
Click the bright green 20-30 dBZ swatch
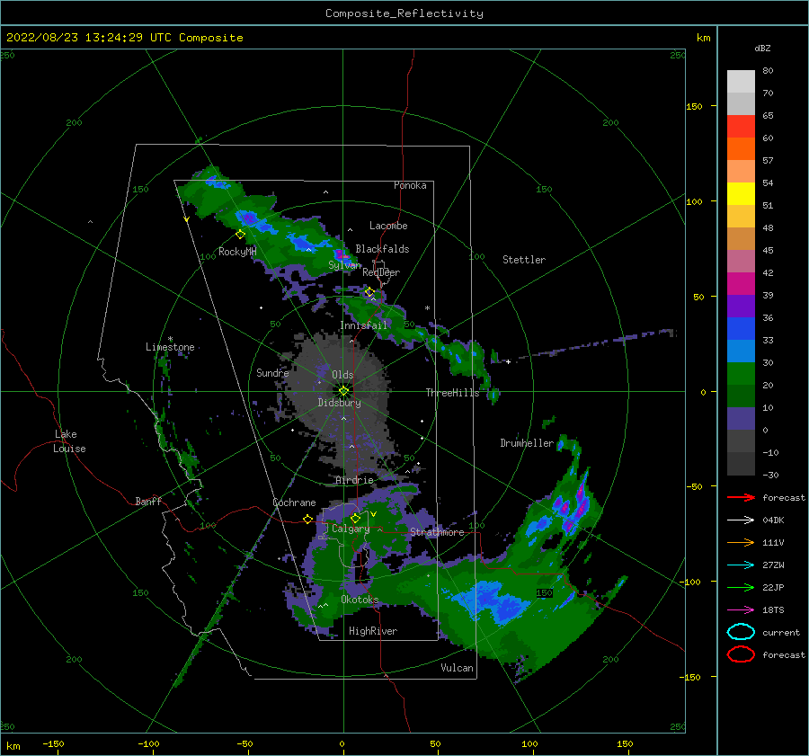pyautogui.click(x=741, y=374)
